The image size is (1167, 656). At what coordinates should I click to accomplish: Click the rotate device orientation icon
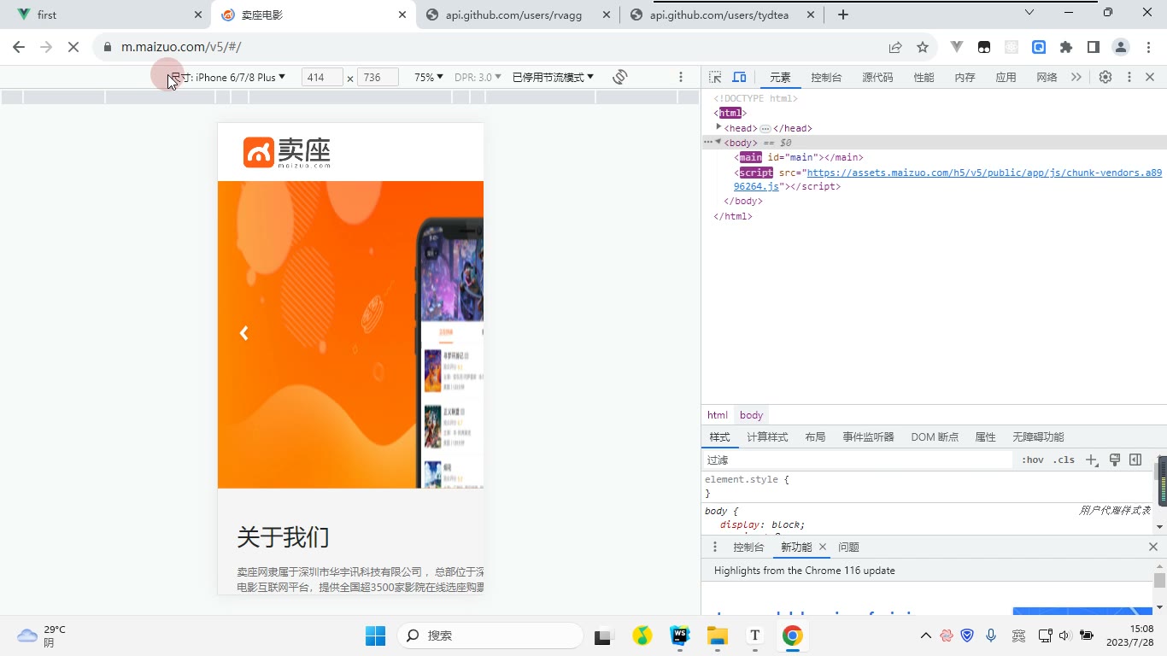[x=620, y=77]
